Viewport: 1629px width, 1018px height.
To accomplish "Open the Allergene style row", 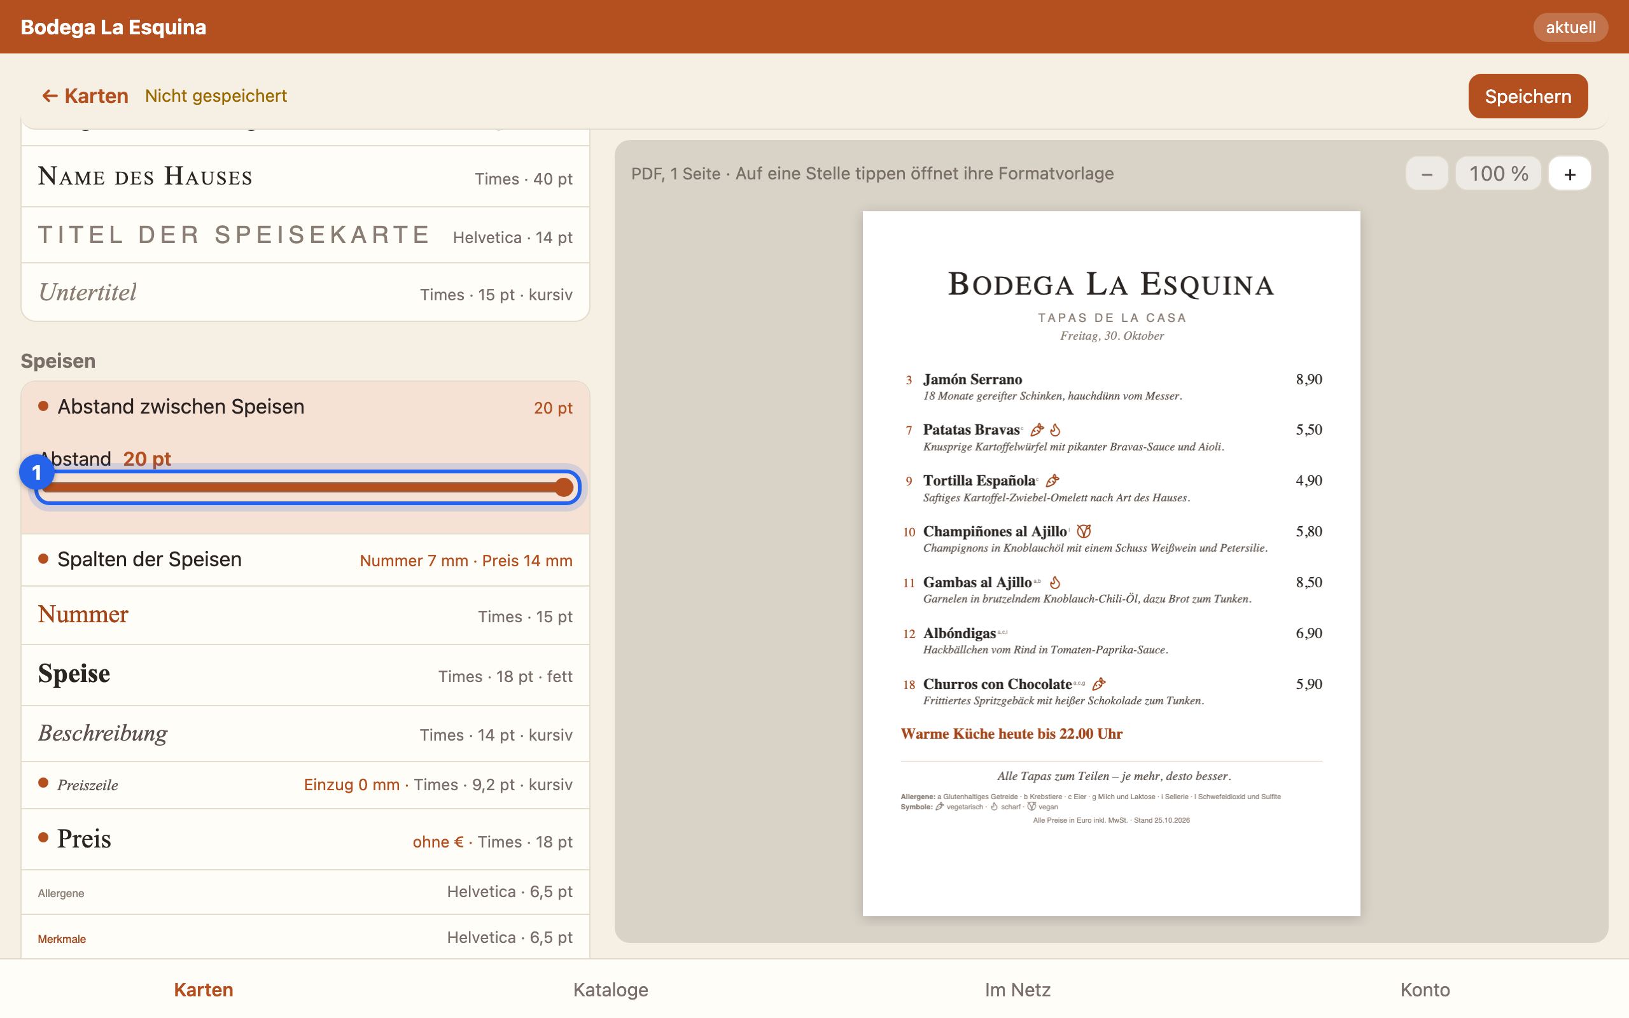I will coord(305,892).
